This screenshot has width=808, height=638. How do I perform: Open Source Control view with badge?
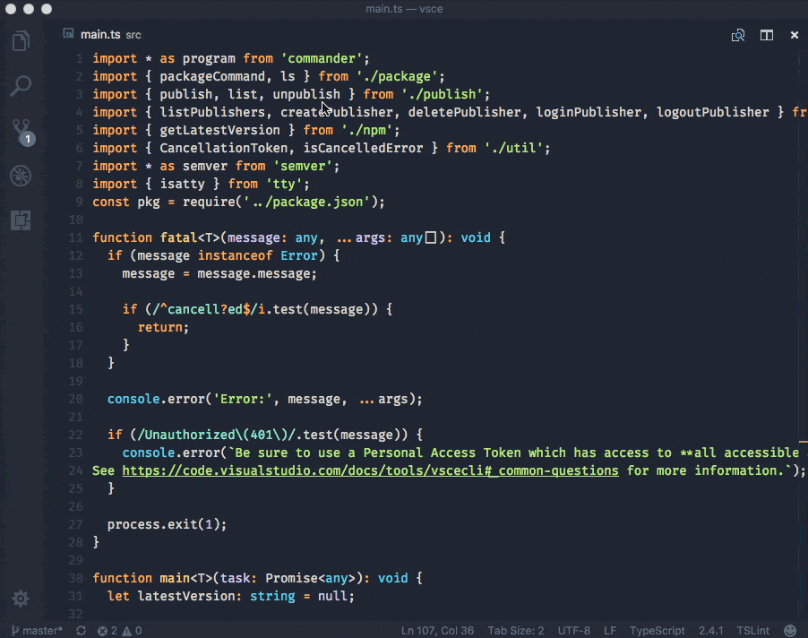click(x=21, y=131)
